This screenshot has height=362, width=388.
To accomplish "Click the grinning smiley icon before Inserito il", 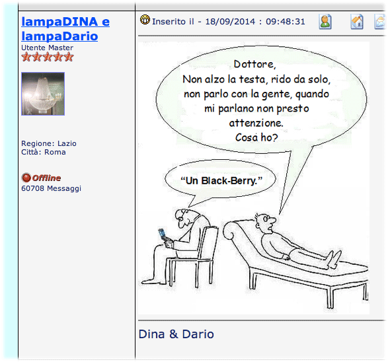I will (x=145, y=20).
